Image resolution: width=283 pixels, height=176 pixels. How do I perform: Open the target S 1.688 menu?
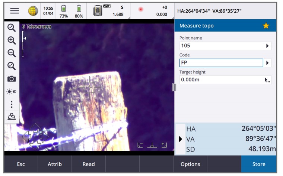coord(118,11)
